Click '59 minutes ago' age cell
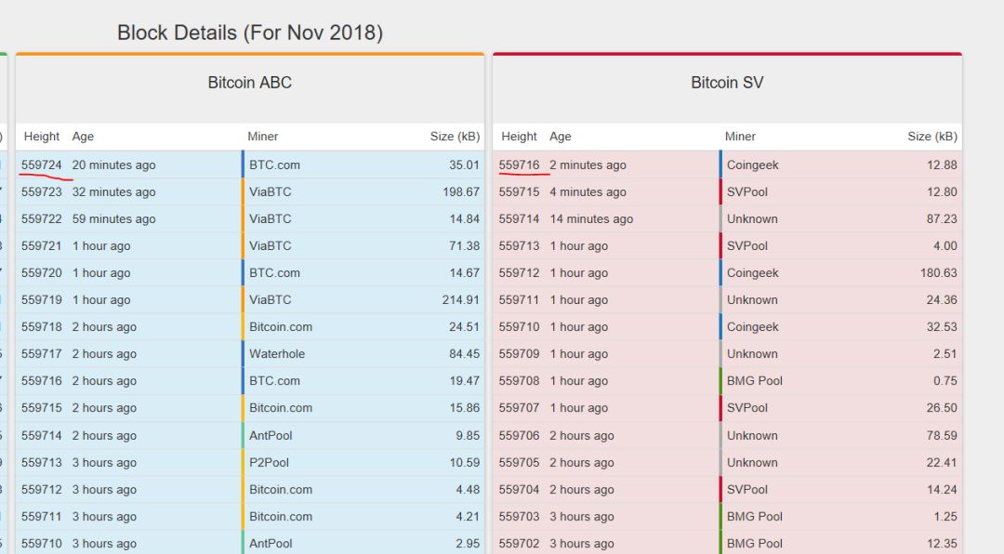 (114, 218)
